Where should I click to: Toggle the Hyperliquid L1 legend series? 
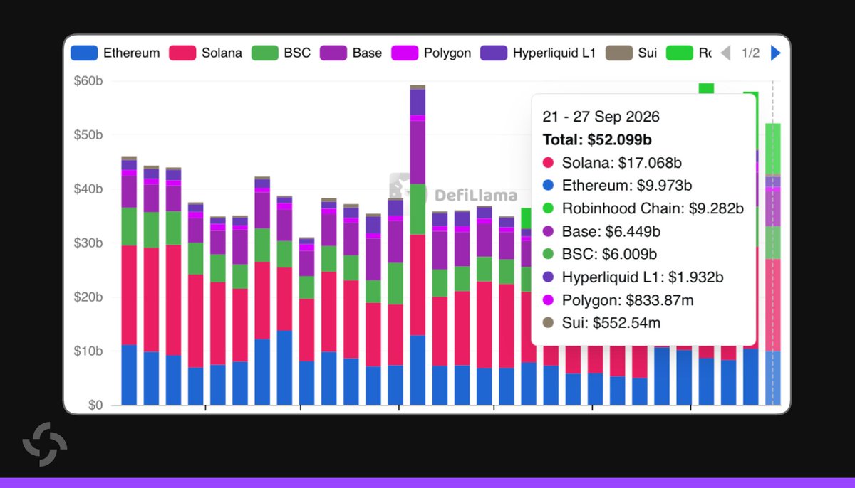(538, 53)
